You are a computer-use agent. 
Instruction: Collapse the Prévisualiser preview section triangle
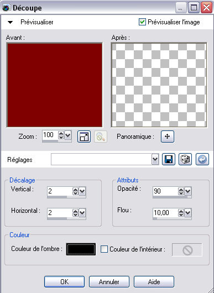[10, 23]
